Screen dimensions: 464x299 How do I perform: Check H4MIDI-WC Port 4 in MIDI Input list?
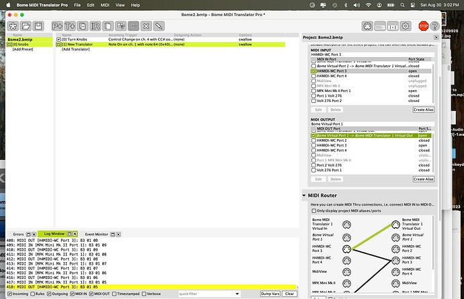coord(313,76)
